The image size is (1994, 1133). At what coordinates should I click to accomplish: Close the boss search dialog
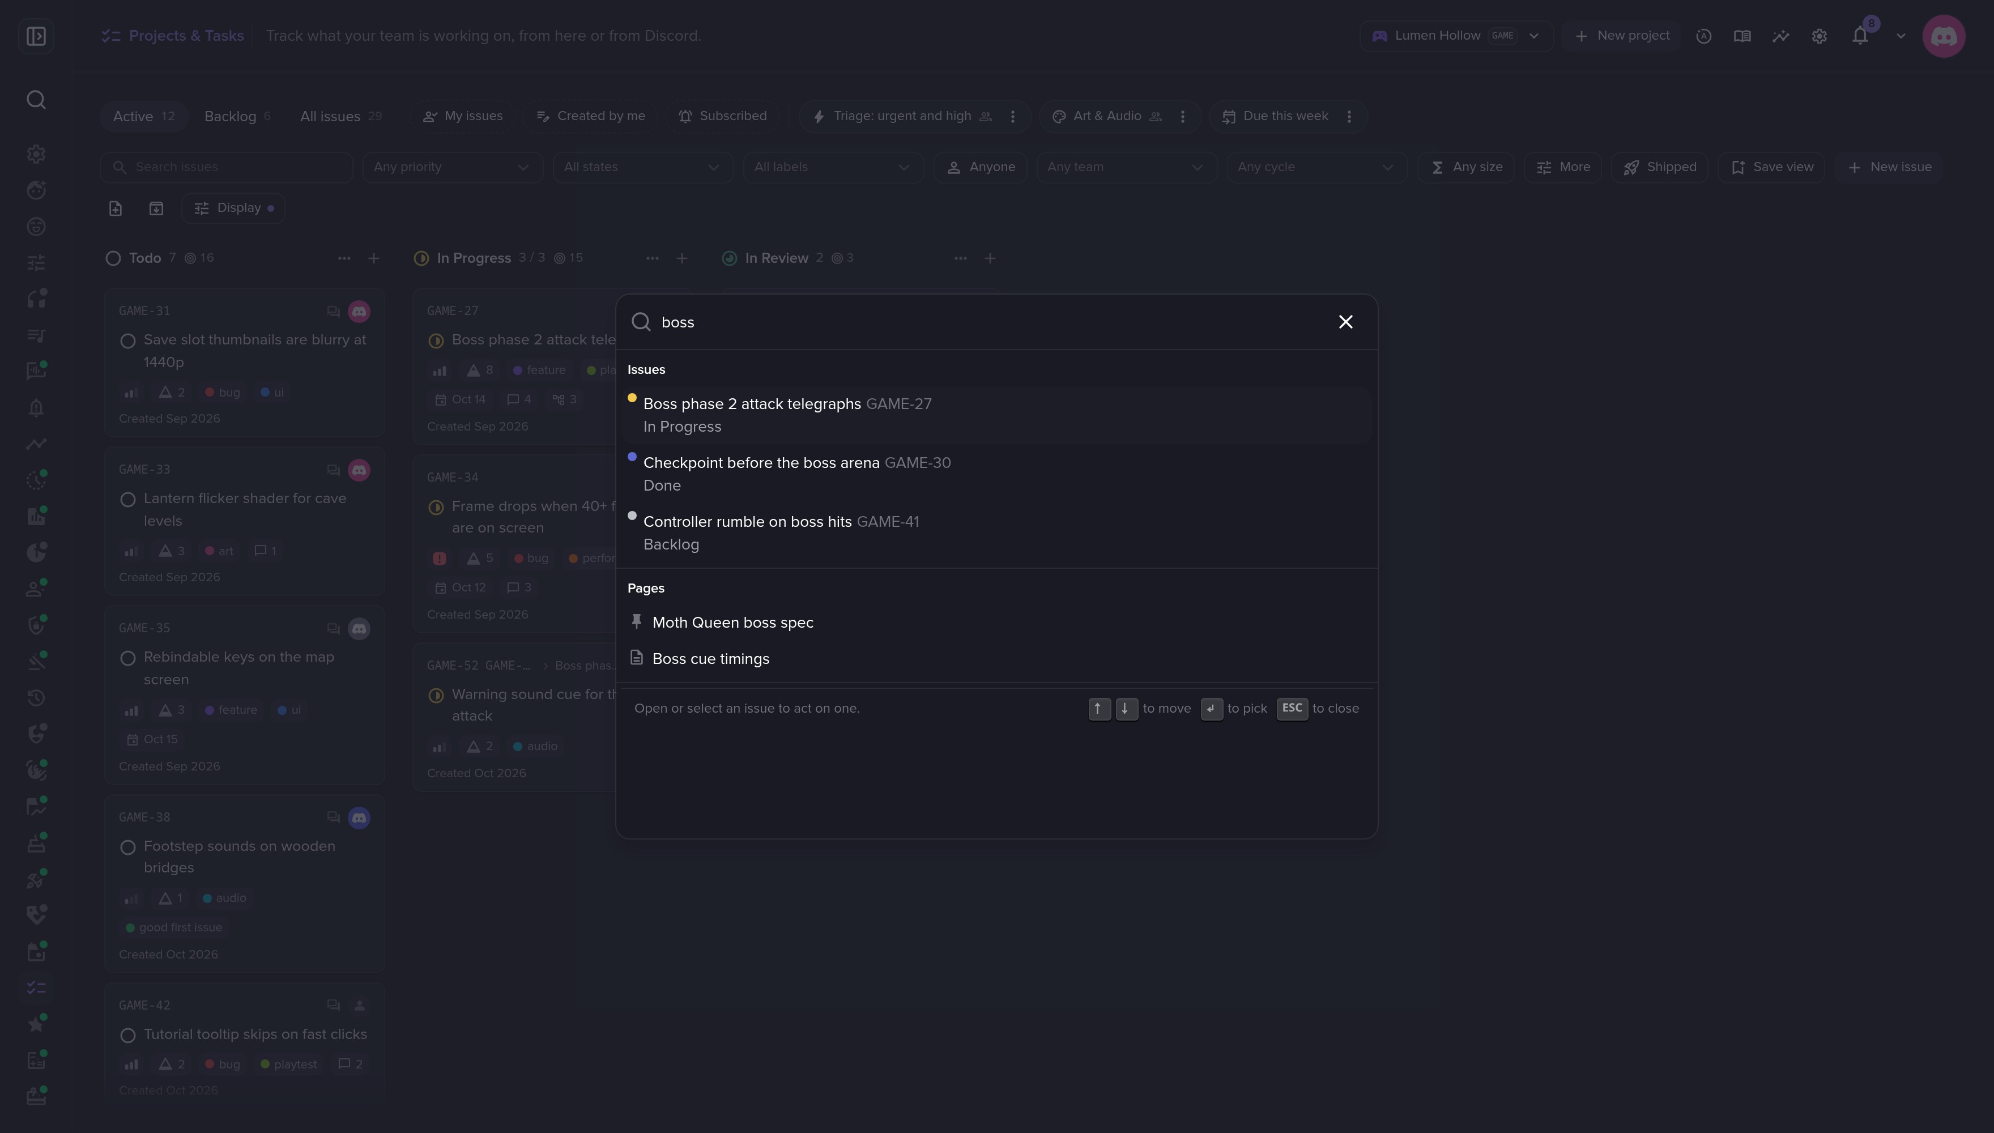click(1345, 322)
